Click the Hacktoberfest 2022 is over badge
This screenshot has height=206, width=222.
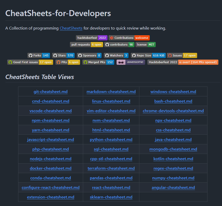point(183,62)
